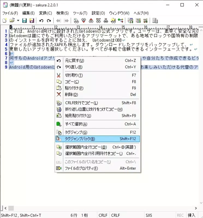Click the horizontal scrollbar left arrow
Viewport: 203px width, 218px height.
point(5,208)
